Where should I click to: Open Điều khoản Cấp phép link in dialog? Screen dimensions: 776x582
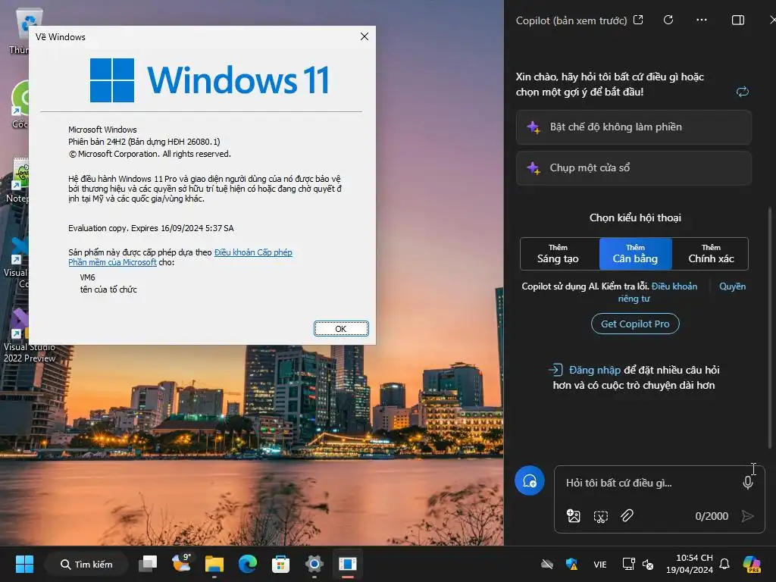click(253, 252)
